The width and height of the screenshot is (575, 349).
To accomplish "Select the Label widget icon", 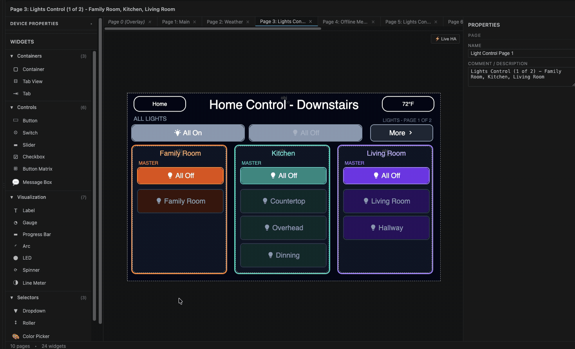I will [16, 210].
